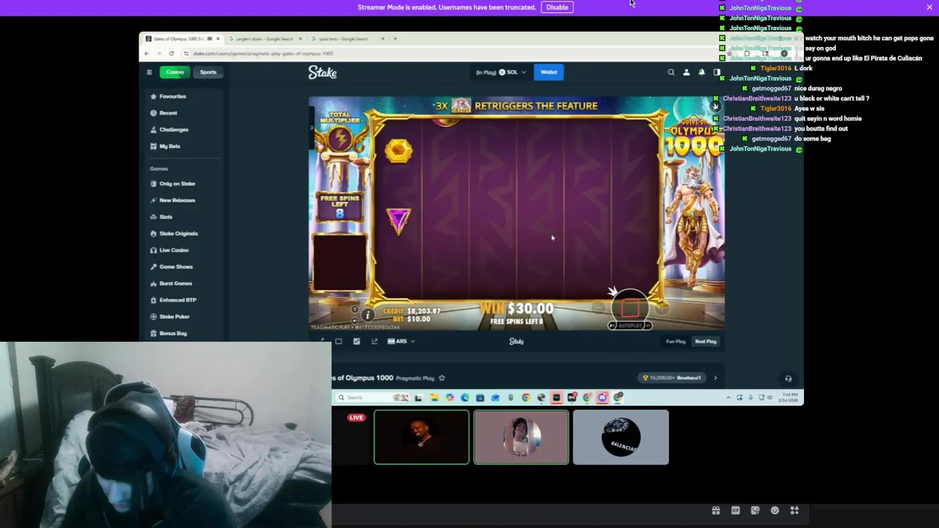Increase bet with plus button
This screenshot has width=939, height=528.
pyautogui.click(x=662, y=309)
